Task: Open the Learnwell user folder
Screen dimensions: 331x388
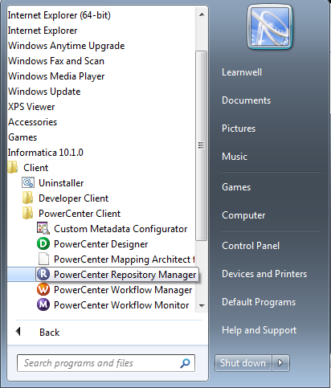Action: [242, 72]
